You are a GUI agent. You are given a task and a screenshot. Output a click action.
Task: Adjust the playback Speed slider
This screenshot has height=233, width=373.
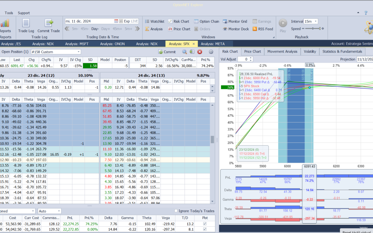click(x=312, y=29)
